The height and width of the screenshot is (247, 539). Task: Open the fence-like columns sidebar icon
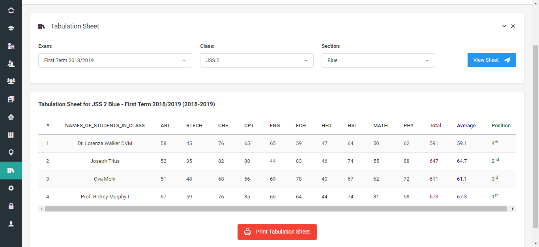[x=11, y=135]
